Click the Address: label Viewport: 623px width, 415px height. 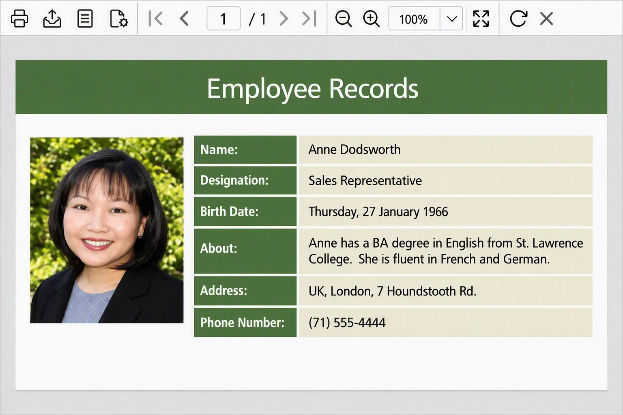(223, 291)
